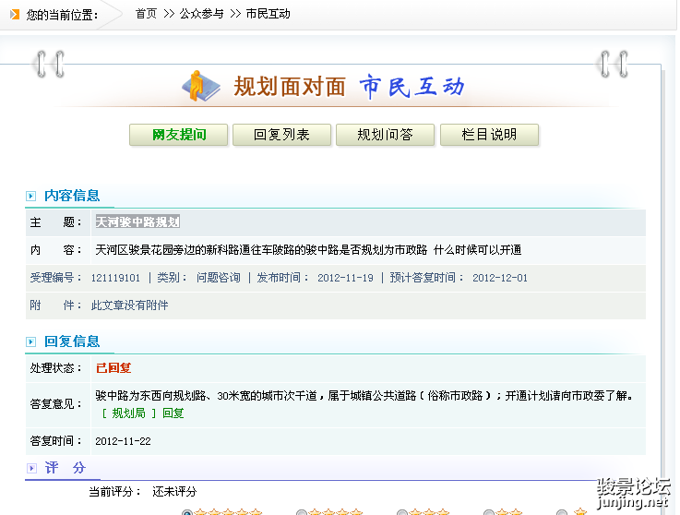Click the 规划面对面 book-and-person logo icon
The height and width of the screenshot is (515, 680).
click(x=201, y=87)
